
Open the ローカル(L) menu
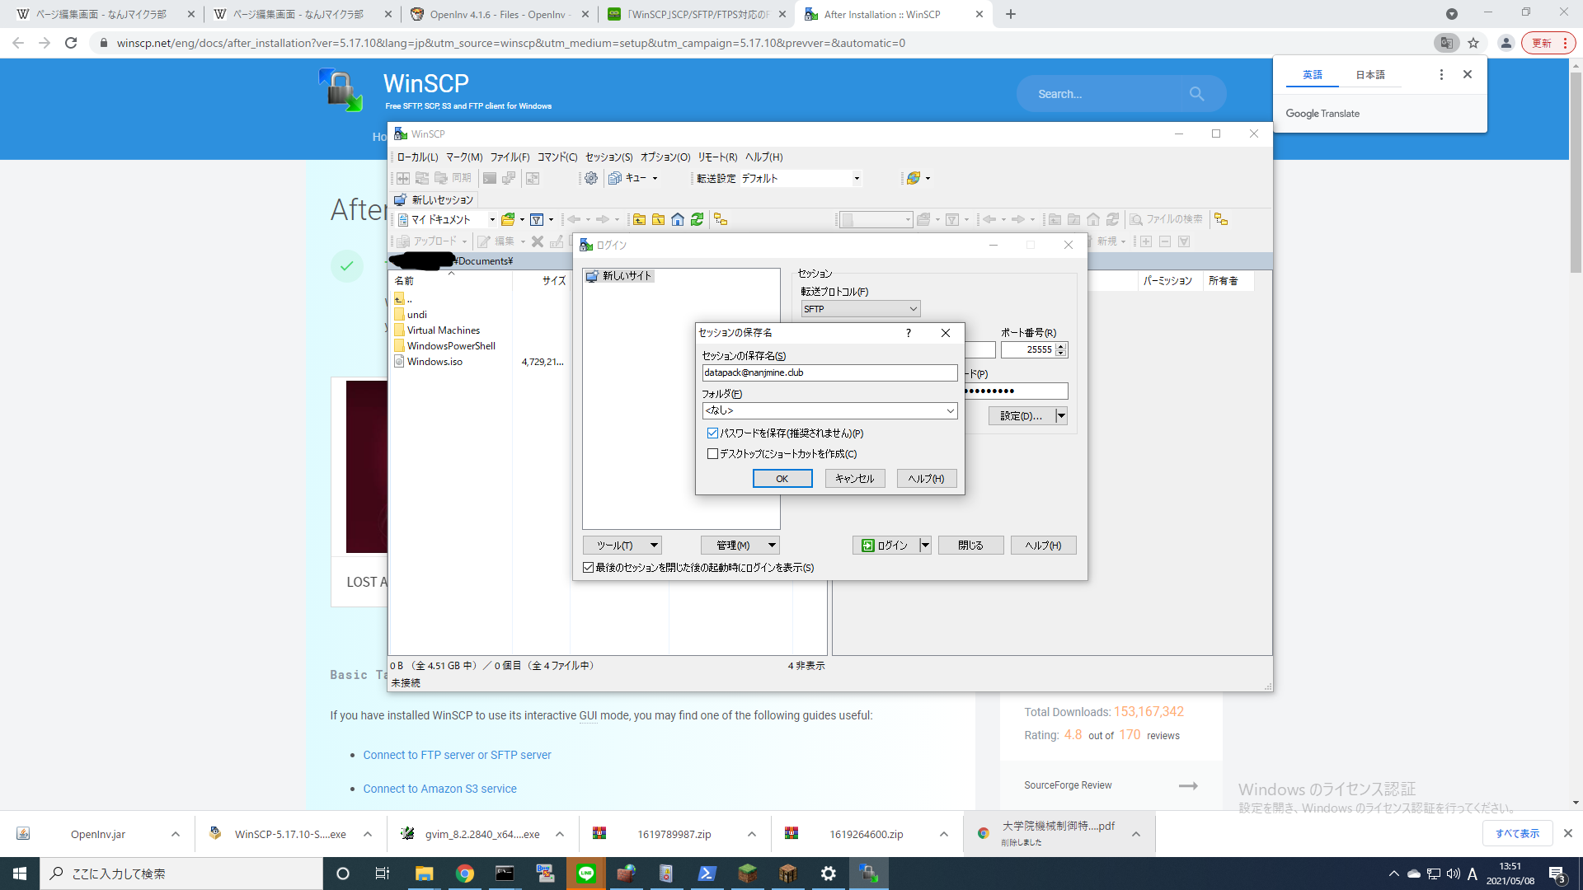click(x=417, y=157)
